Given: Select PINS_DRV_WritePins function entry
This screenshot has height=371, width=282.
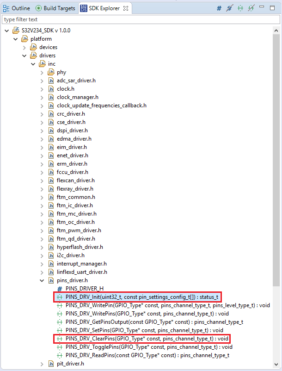Looking at the screenshot, I should tap(147, 314).
